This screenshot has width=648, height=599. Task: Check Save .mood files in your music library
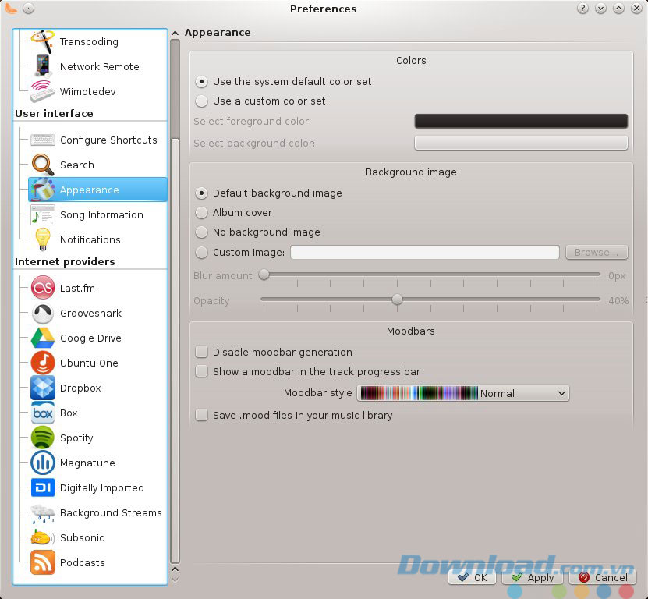(x=202, y=416)
